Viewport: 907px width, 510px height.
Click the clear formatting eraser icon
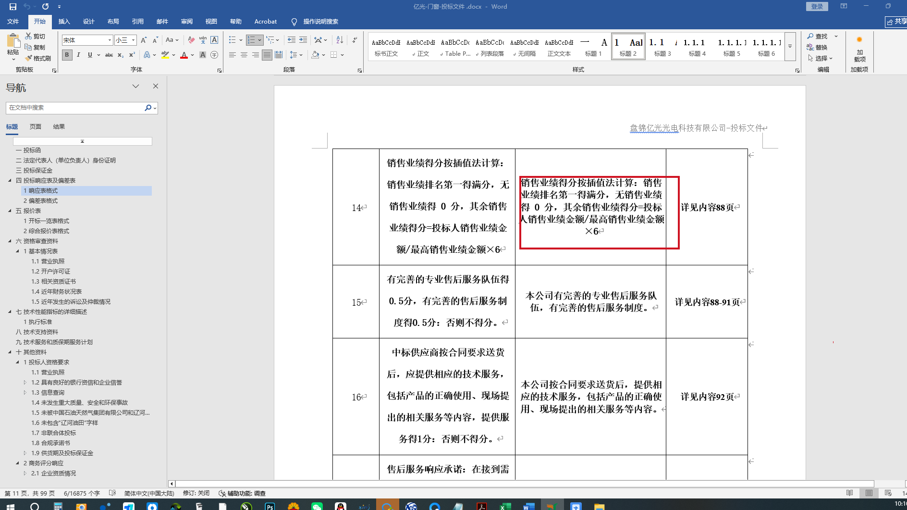coord(191,40)
